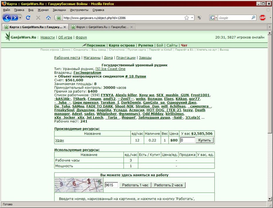
Task: Close the Форум tab
Action: (132, 27)
